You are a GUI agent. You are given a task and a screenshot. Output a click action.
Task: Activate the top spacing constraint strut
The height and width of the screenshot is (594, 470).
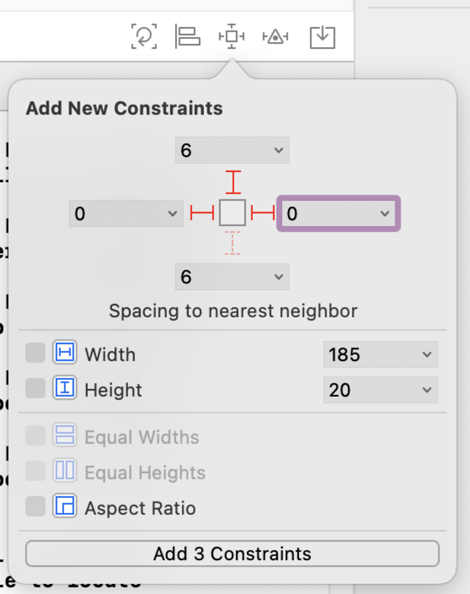[x=232, y=181]
